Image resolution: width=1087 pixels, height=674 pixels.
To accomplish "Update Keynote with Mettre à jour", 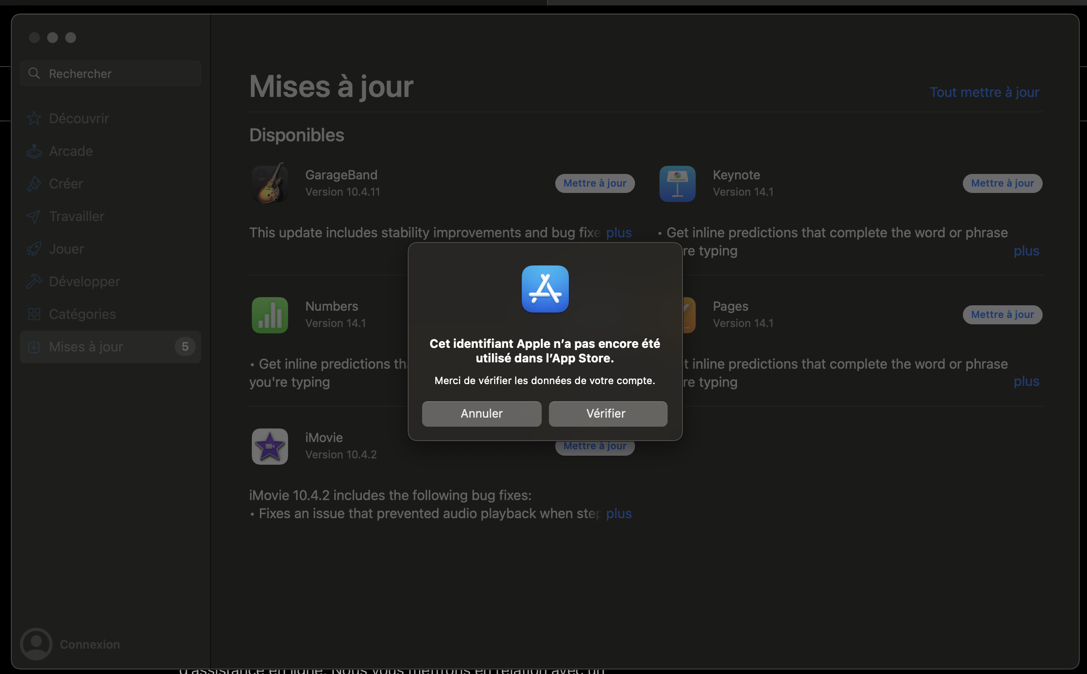I will click(1002, 183).
